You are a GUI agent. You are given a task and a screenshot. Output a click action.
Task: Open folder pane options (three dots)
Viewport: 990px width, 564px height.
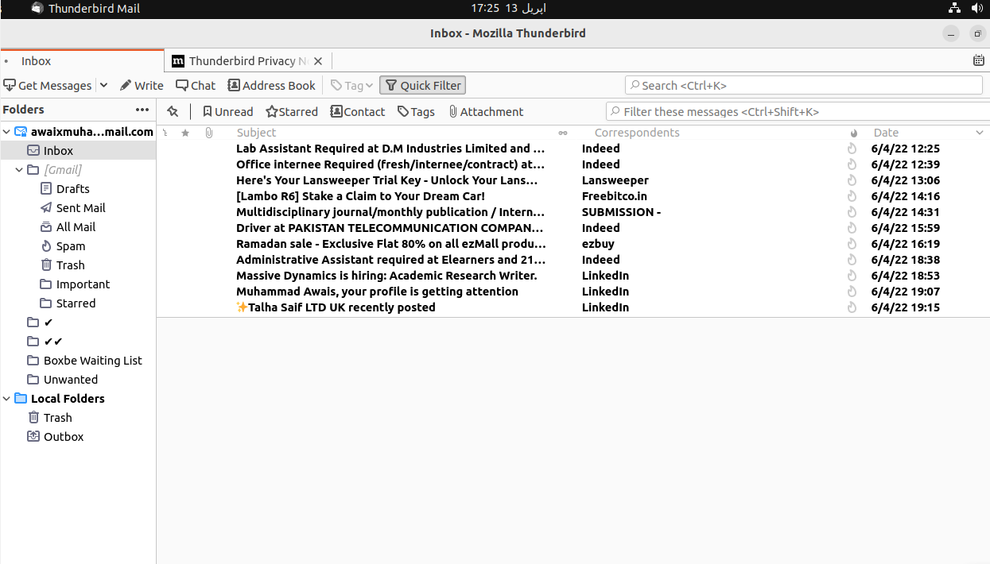(142, 110)
